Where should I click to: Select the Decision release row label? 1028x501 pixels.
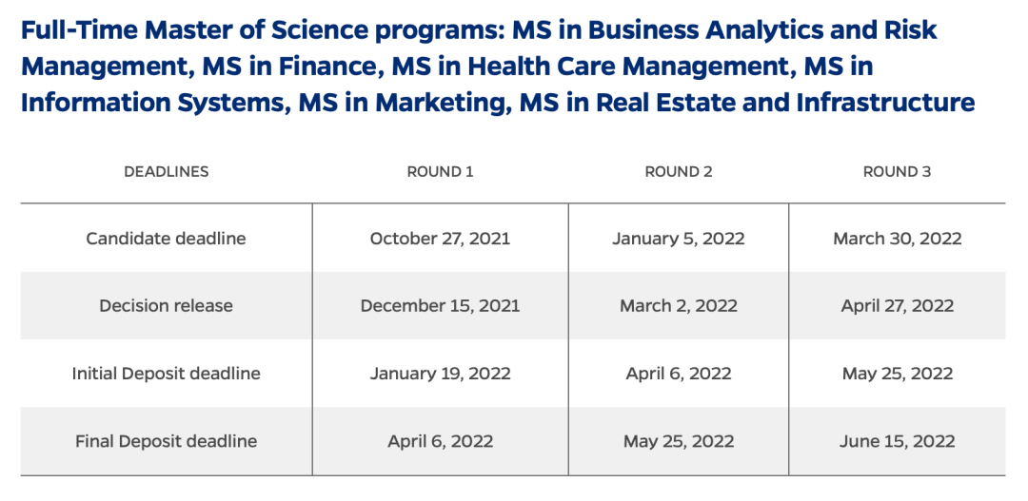tap(166, 306)
